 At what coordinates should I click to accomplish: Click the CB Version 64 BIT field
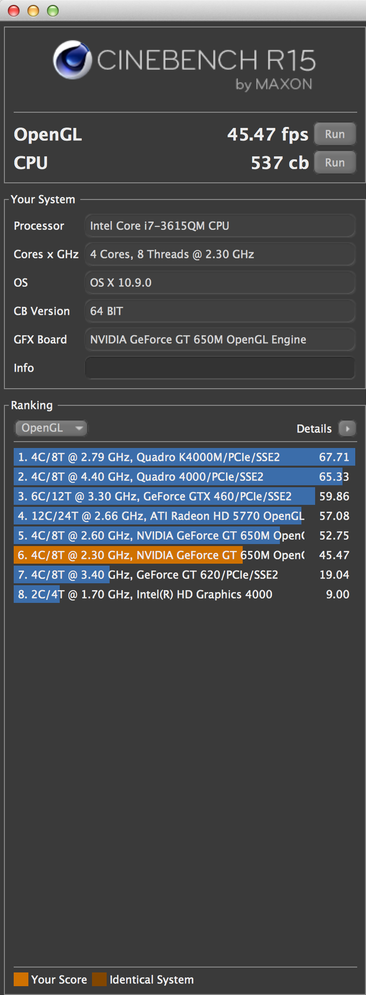[220, 311]
